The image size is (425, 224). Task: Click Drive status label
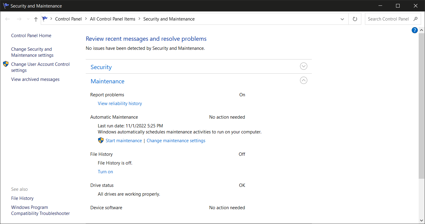pyautogui.click(x=102, y=185)
